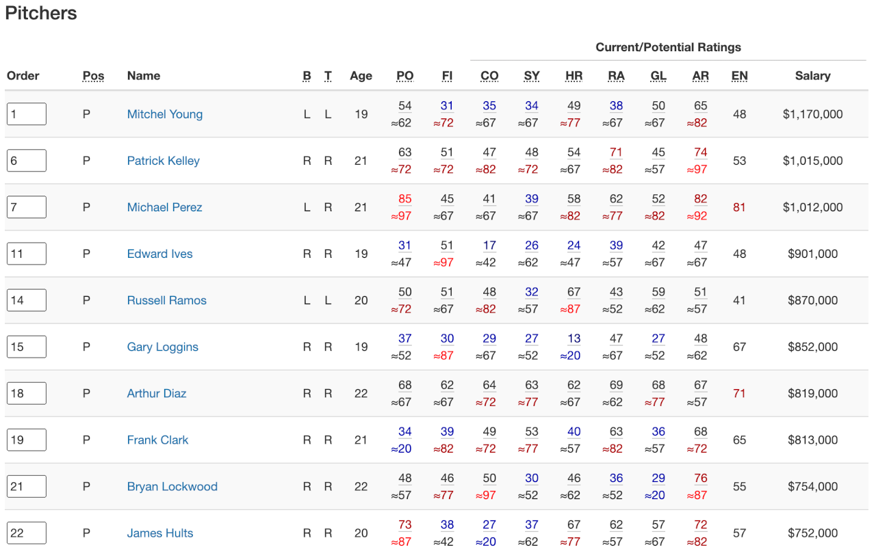Screen dimensions: 876x547
Task: Click the order box with value 14
Action: click(x=27, y=300)
